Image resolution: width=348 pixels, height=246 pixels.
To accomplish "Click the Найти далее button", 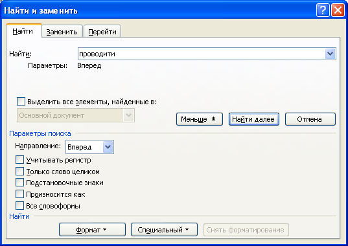I will tap(254, 119).
